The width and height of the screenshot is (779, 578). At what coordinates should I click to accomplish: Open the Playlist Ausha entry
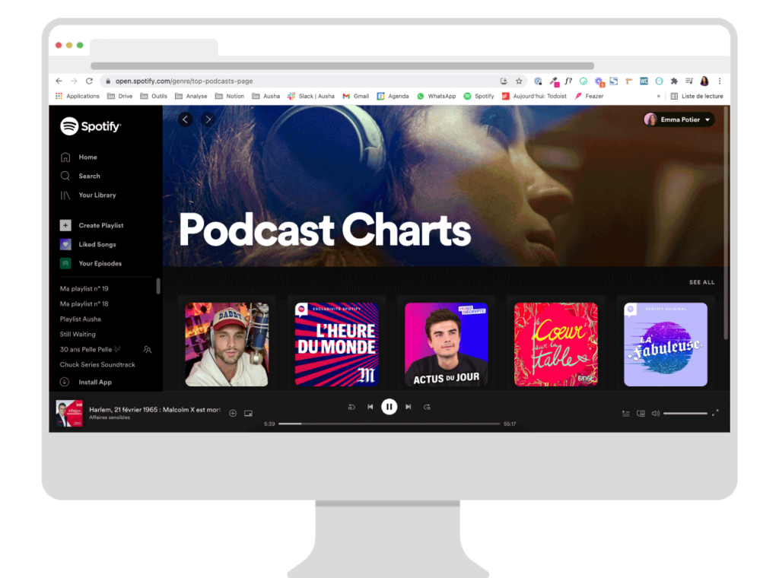(81, 319)
